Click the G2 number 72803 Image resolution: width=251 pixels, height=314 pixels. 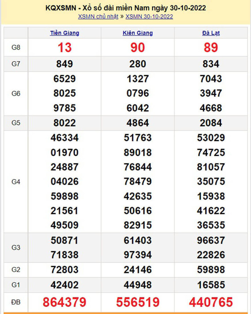64,270
